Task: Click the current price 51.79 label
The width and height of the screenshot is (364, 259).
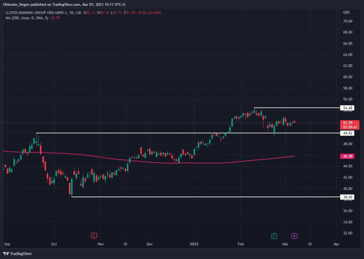Action: [350, 125]
